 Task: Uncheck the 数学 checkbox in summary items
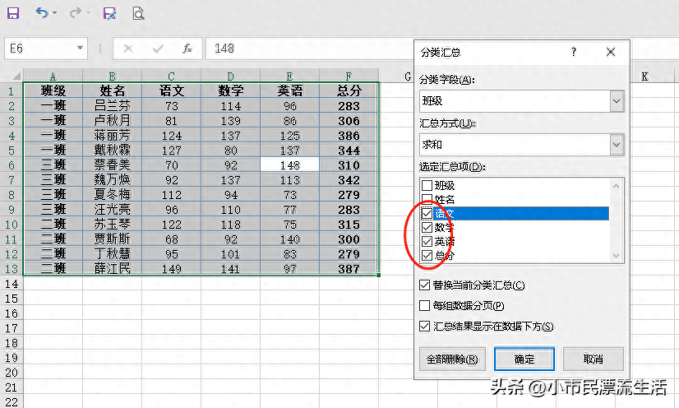coord(427,227)
